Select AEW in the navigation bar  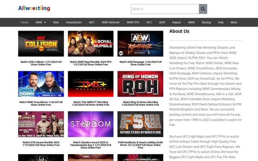[x=162, y=23]
